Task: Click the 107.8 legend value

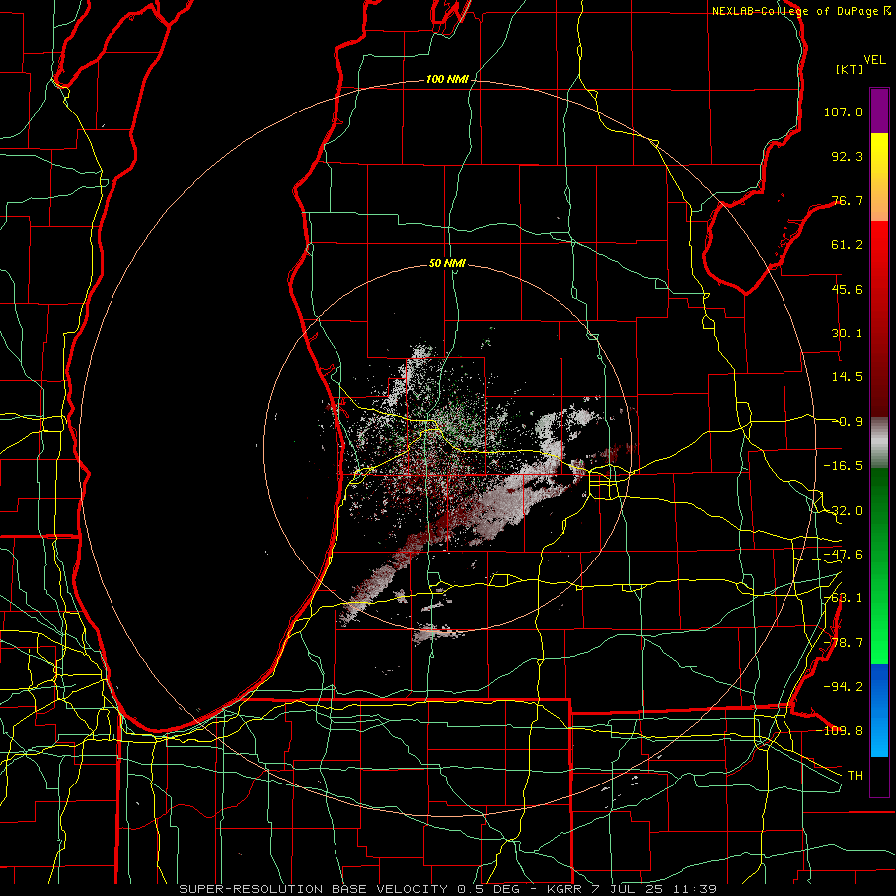Action: [x=843, y=112]
